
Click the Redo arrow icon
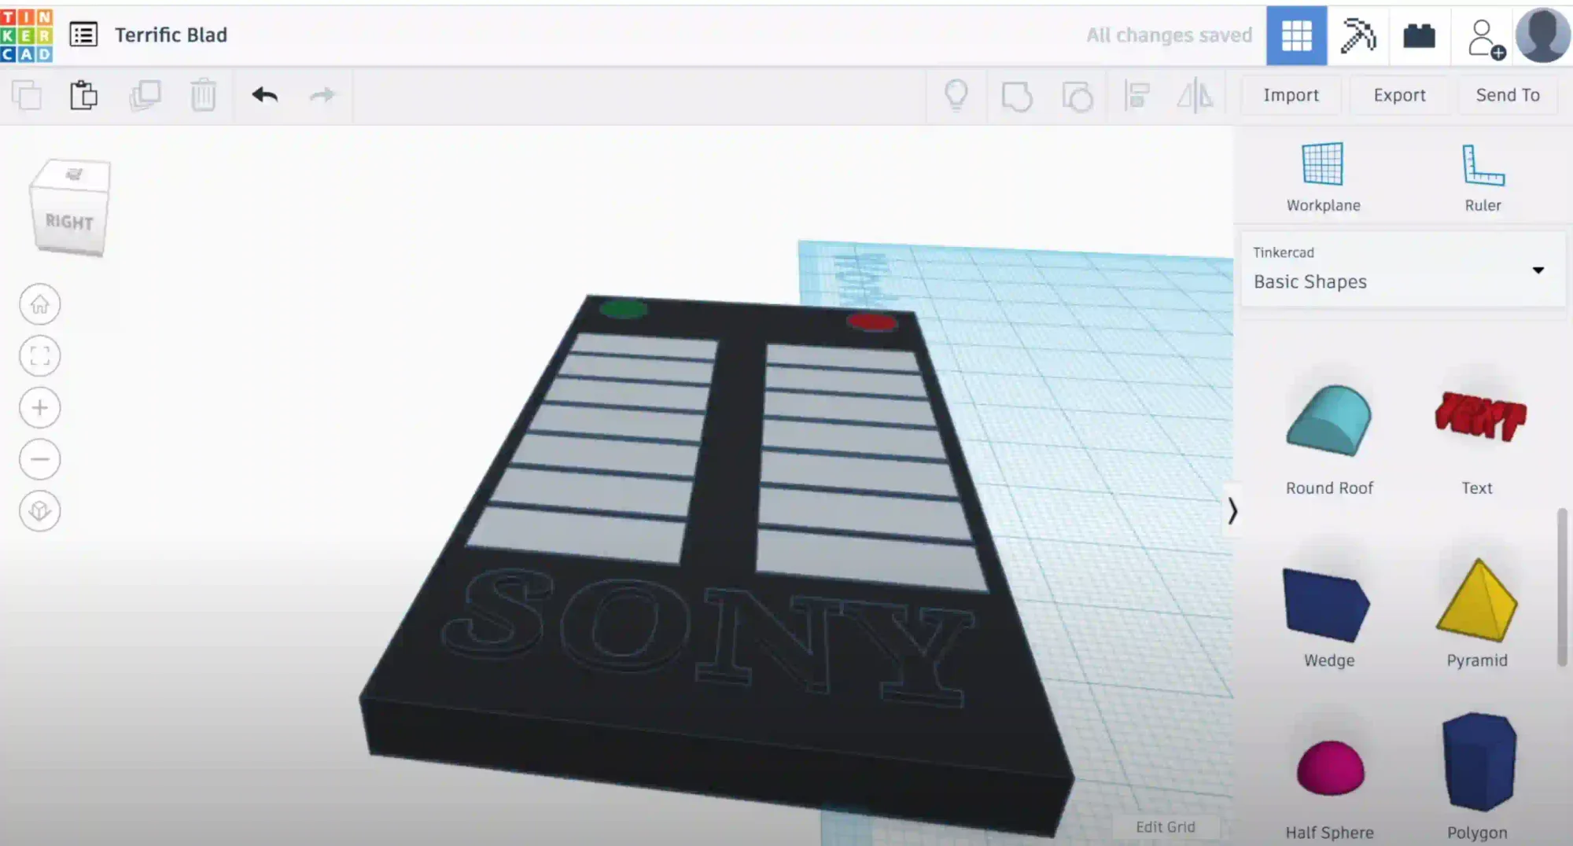click(323, 94)
